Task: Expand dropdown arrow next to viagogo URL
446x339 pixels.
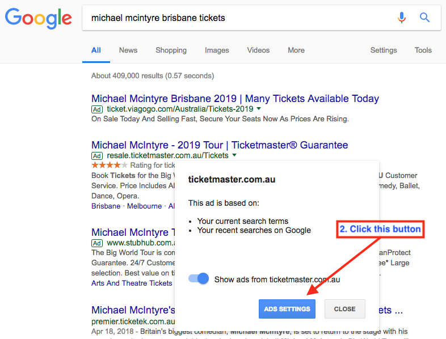Action: point(259,108)
